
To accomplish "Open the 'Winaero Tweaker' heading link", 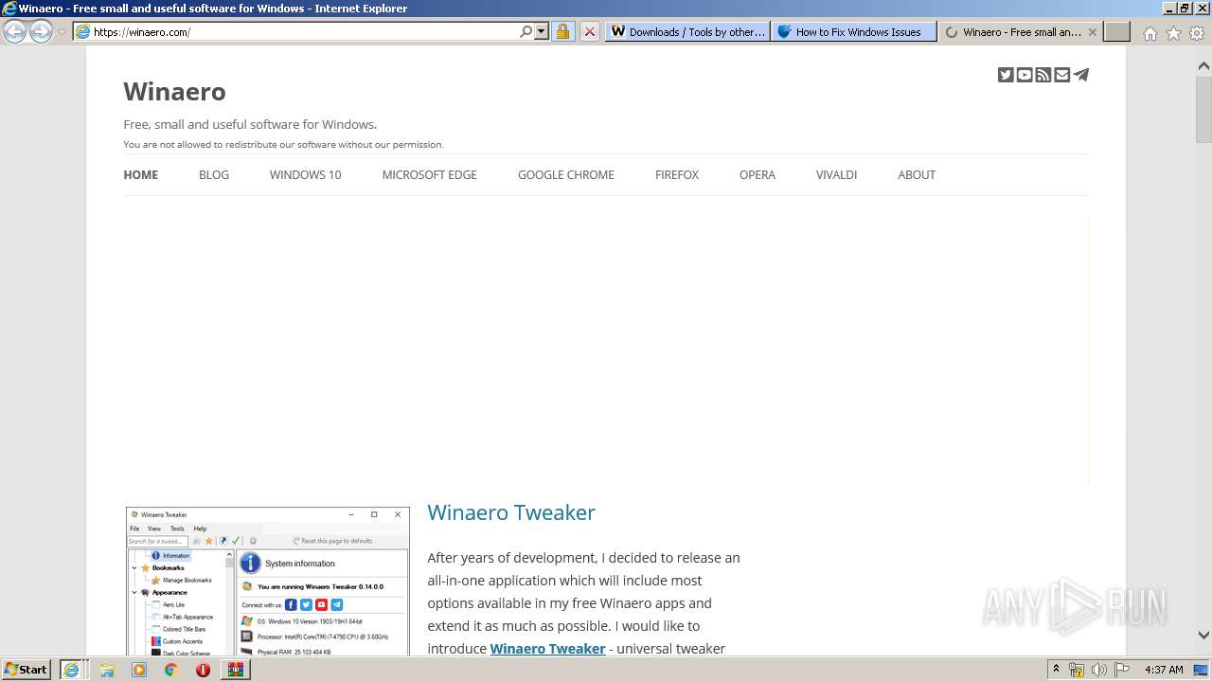I will point(511,512).
